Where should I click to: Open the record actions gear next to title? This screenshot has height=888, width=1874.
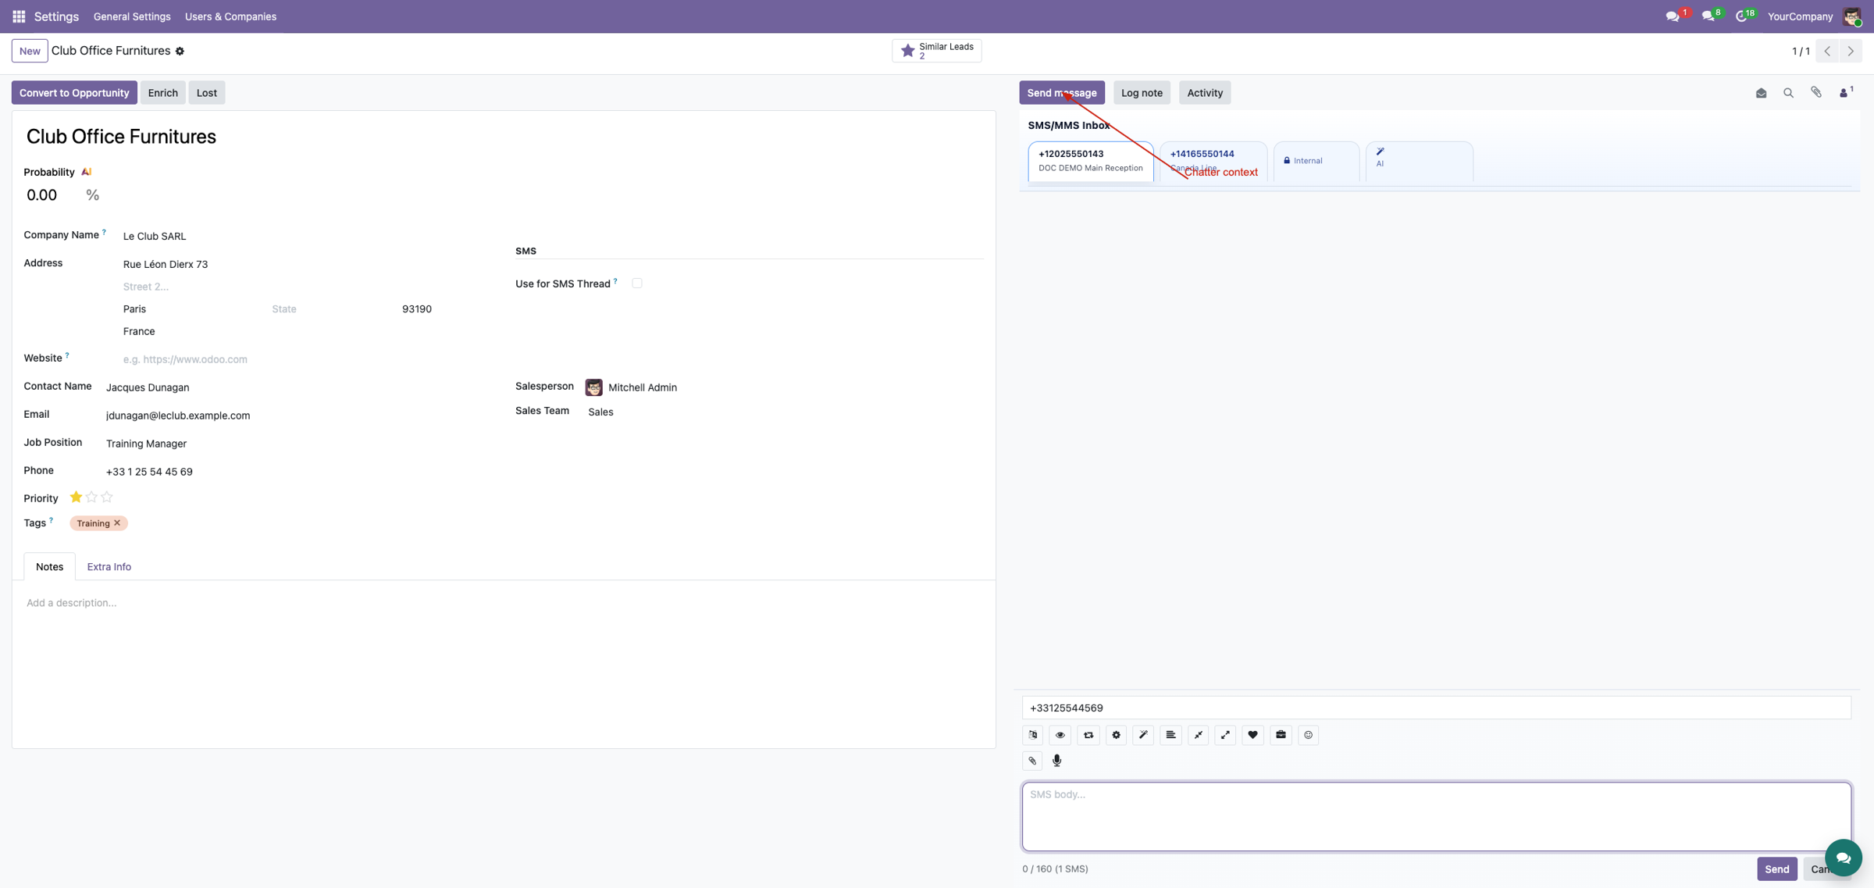180,51
